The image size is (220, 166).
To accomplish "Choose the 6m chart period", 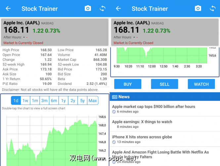I will (x=54, y=101).
